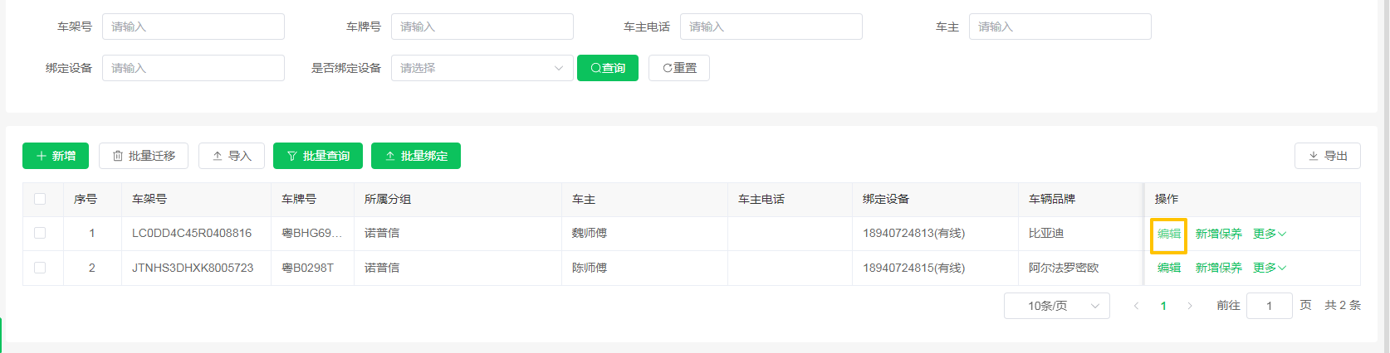This screenshot has height=353, width=1390.
Task: Open the 是否绑定设备 dropdown
Action: point(482,68)
